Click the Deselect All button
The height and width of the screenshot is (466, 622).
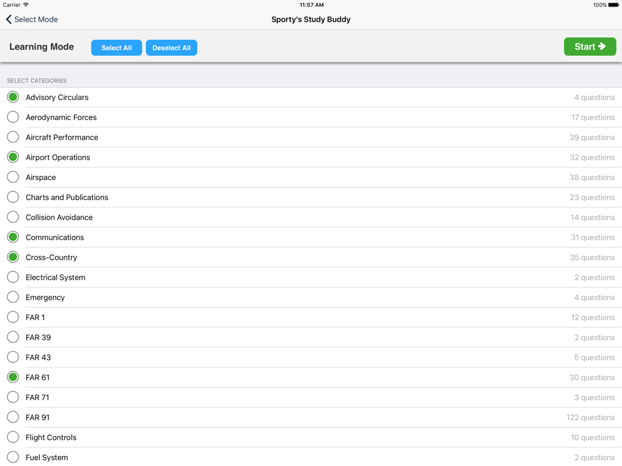[x=172, y=48]
